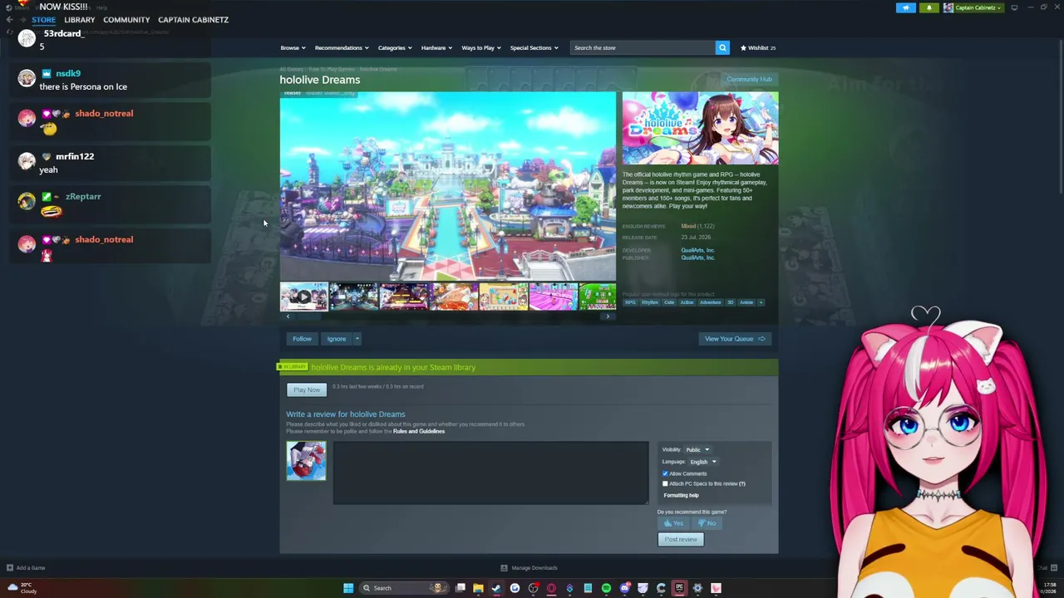This screenshot has height=598, width=1064.
Task: Click the Anime tag
Action: pyautogui.click(x=746, y=302)
